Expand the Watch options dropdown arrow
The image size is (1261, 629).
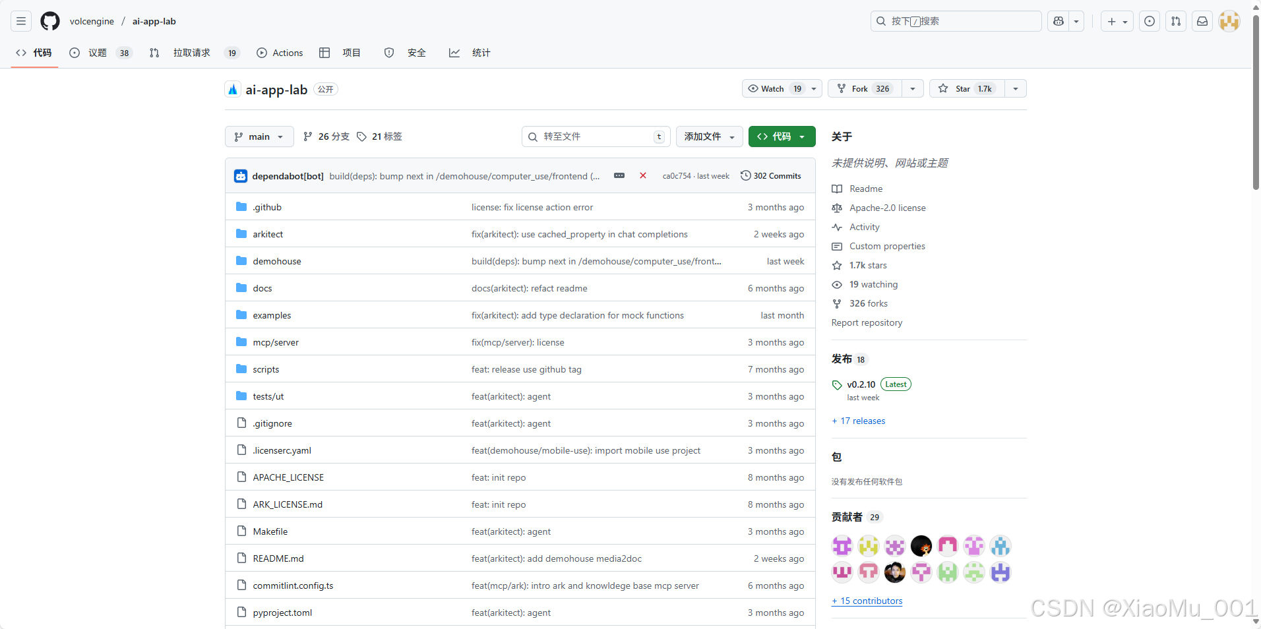814,88
